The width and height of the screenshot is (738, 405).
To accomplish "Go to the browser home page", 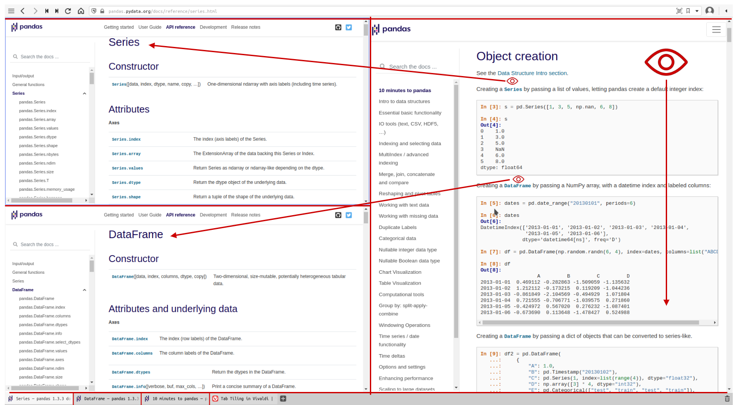I will pos(81,11).
